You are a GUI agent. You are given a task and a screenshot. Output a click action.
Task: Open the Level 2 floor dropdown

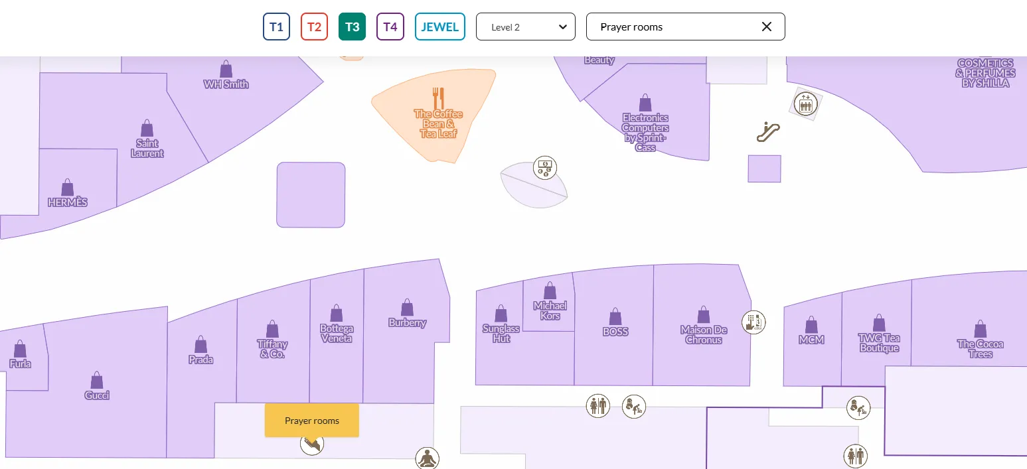[x=526, y=27]
